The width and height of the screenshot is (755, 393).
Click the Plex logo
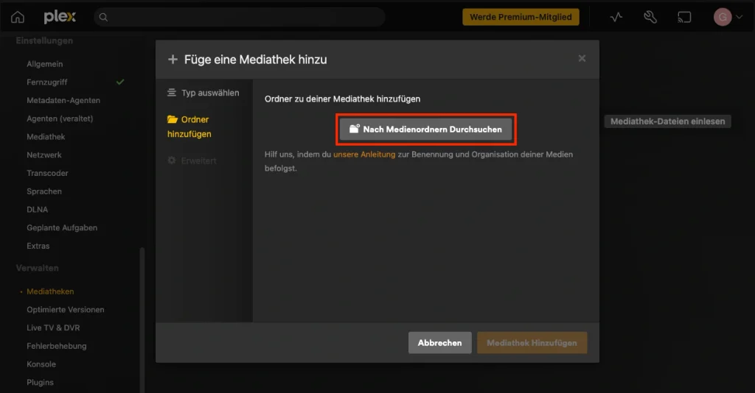click(x=60, y=17)
